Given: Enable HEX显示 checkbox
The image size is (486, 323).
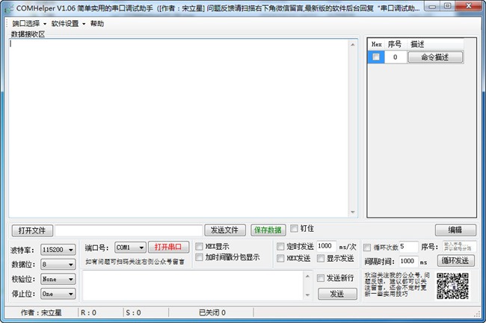Looking at the screenshot, I should click(200, 247).
